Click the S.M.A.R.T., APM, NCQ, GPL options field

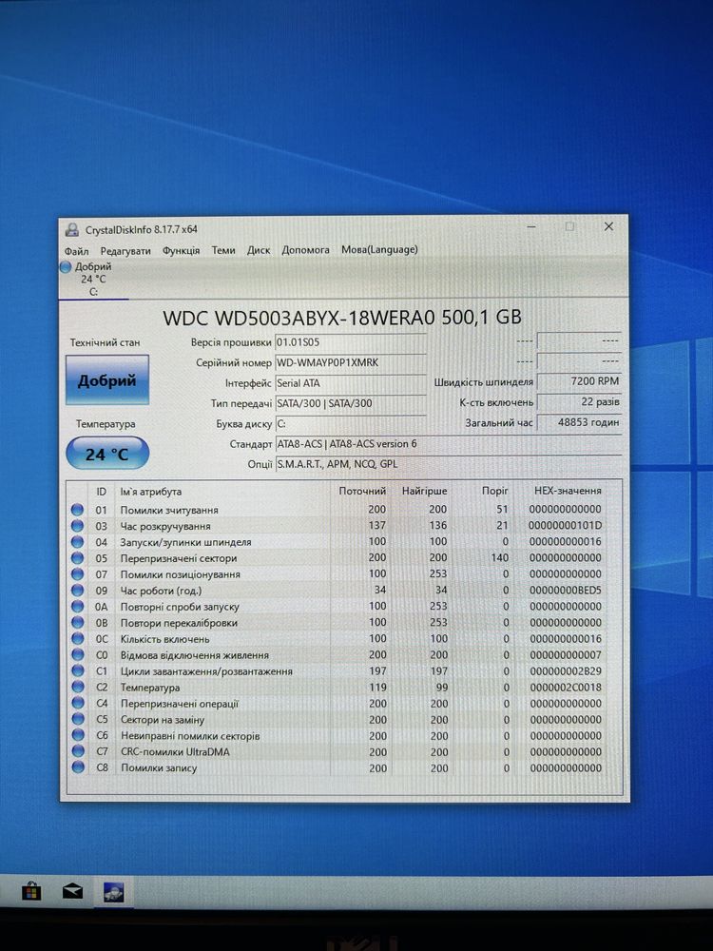448,464
